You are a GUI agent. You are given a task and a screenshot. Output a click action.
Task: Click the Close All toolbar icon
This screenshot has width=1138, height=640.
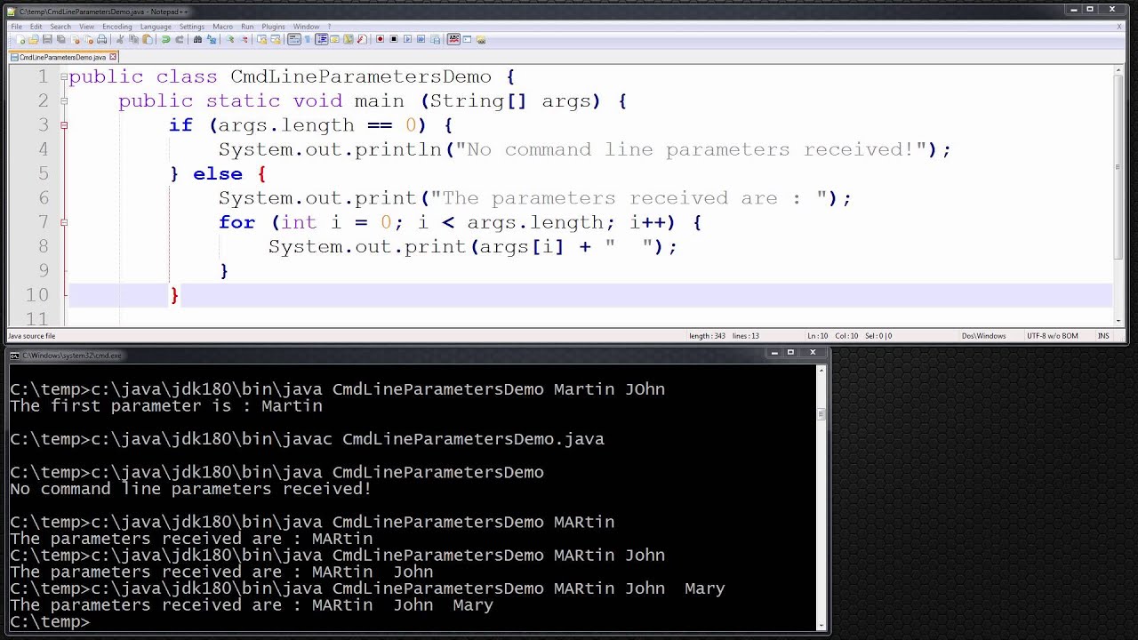(x=89, y=39)
